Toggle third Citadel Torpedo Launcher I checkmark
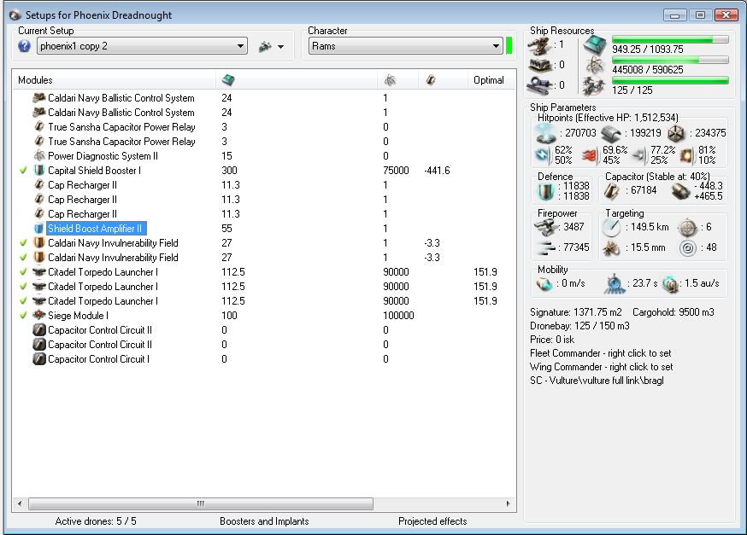 click(23, 301)
